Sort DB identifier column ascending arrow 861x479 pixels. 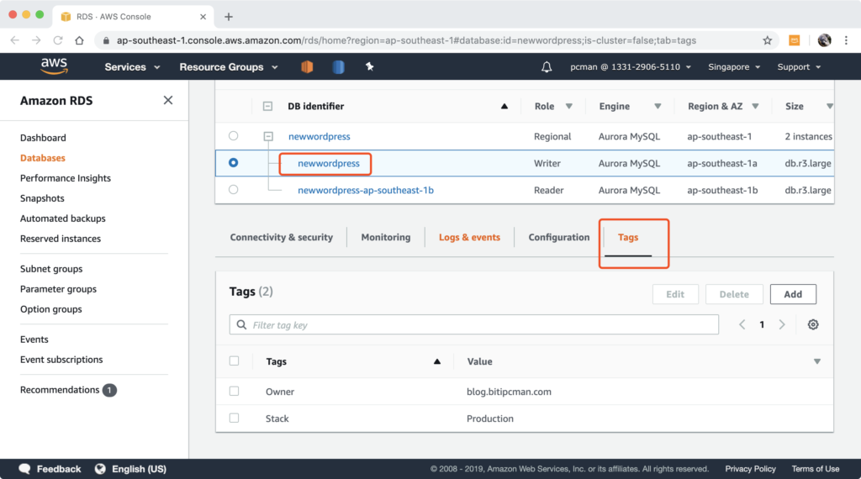[x=504, y=107]
